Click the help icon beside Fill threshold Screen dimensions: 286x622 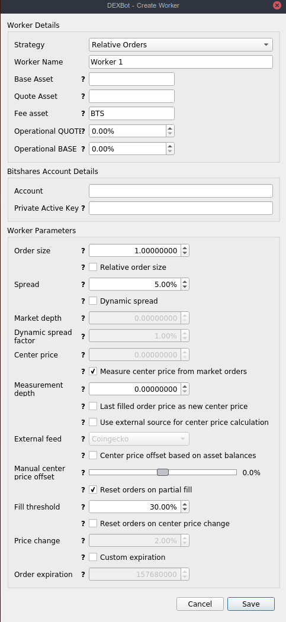pos(83,507)
